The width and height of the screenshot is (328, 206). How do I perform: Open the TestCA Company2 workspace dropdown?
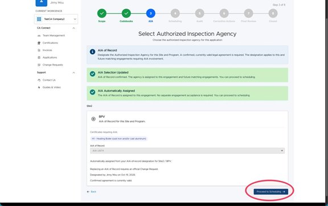56,19
